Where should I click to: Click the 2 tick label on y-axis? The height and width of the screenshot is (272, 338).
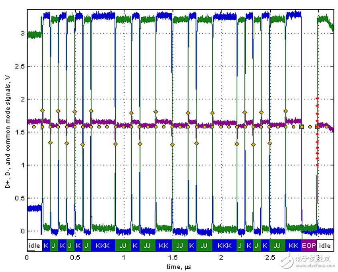[22, 99]
